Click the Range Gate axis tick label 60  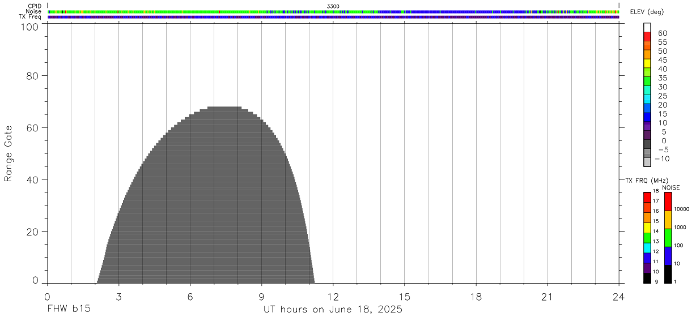[32, 127]
